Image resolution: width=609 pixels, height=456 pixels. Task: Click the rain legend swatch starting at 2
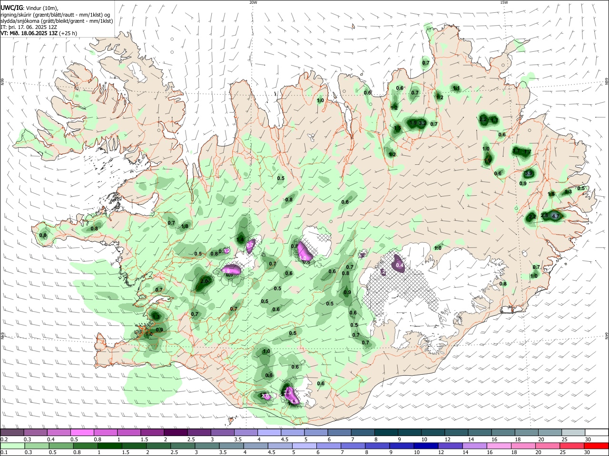tap(158, 446)
